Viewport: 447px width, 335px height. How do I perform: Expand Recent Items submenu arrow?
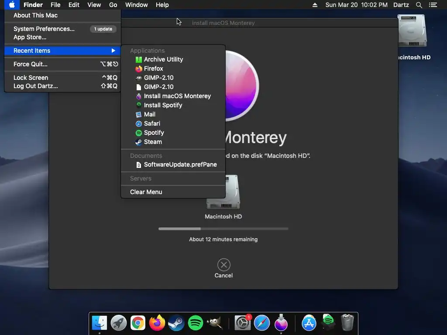coord(113,51)
